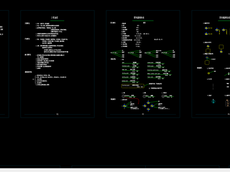Select the bottom marker of the four-diamond cluster
This screenshot has width=230, height=172.
click(148, 109)
